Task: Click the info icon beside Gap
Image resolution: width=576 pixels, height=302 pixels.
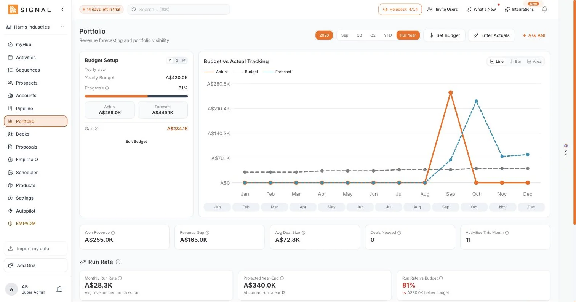Action: pos(97,129)
